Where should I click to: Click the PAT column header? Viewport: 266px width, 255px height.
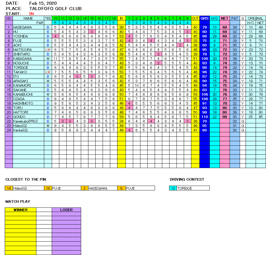pyautogui.click(x=235, y=18)
